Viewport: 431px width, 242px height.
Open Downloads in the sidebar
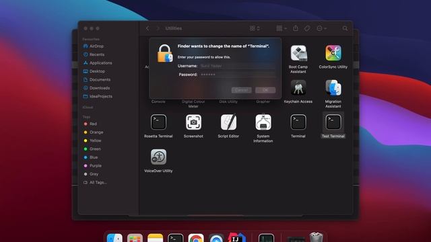(96, 88)
